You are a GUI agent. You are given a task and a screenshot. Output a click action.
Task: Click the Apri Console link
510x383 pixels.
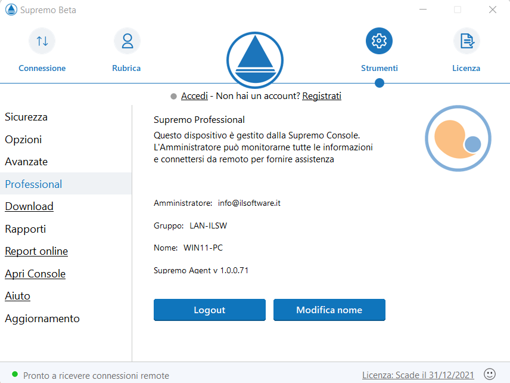pyautogui.click(x=35, y=274)
